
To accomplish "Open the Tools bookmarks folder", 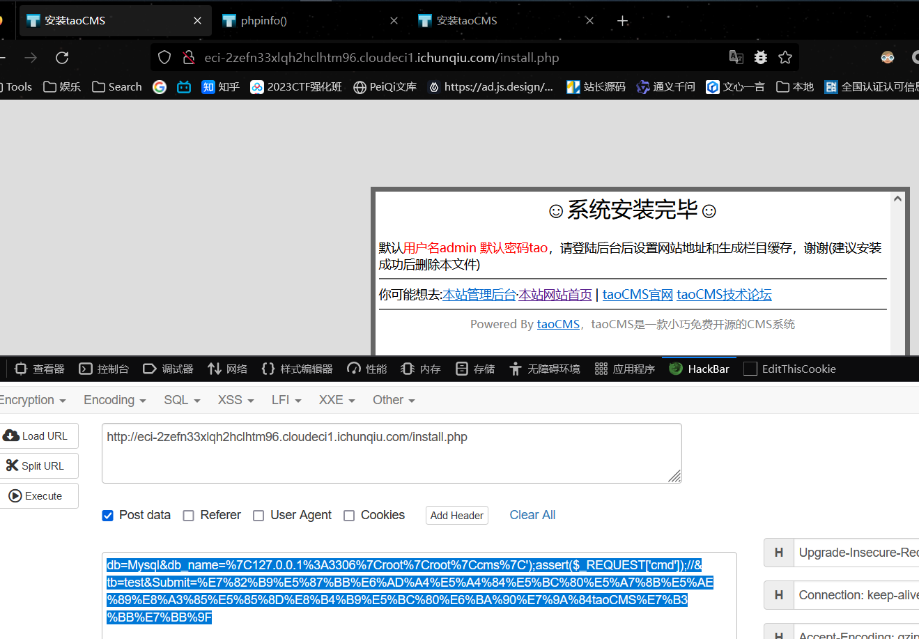I will (x=16, y=87).
